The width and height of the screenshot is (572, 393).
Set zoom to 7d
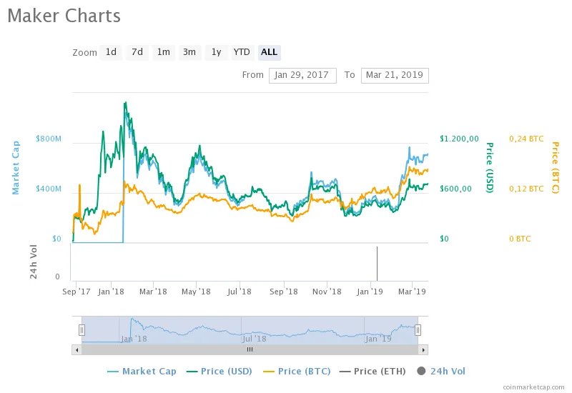point(137,52)
